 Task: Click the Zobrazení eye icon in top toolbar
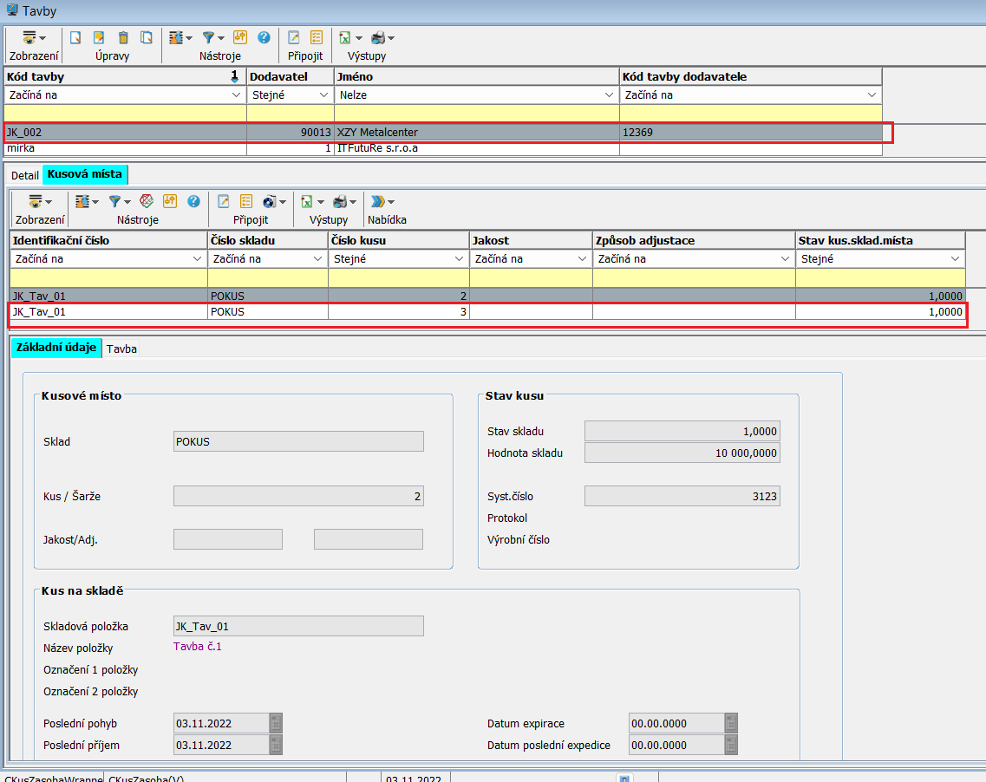click(30, 38)
